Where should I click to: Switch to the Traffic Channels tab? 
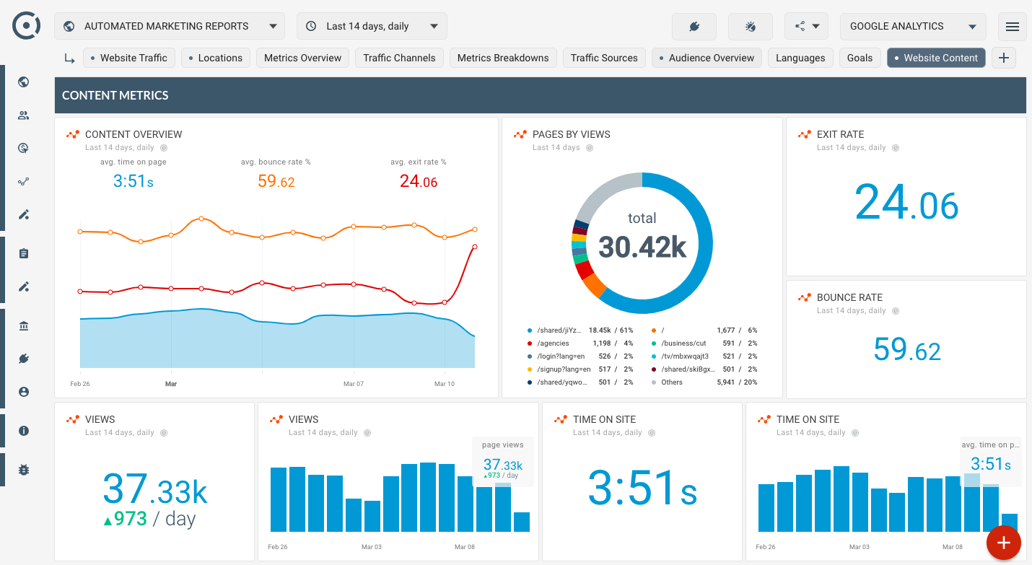point(399,58)
